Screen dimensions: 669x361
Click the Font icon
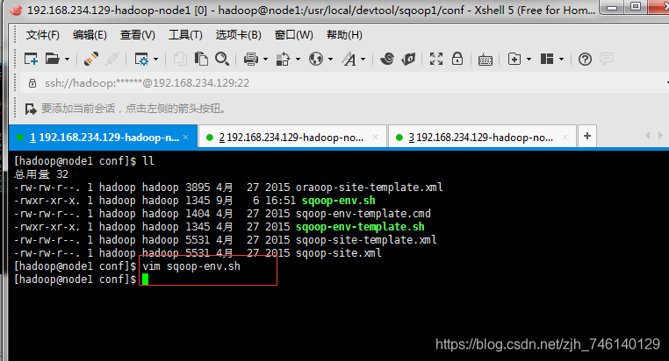click(x=349, y=59)
